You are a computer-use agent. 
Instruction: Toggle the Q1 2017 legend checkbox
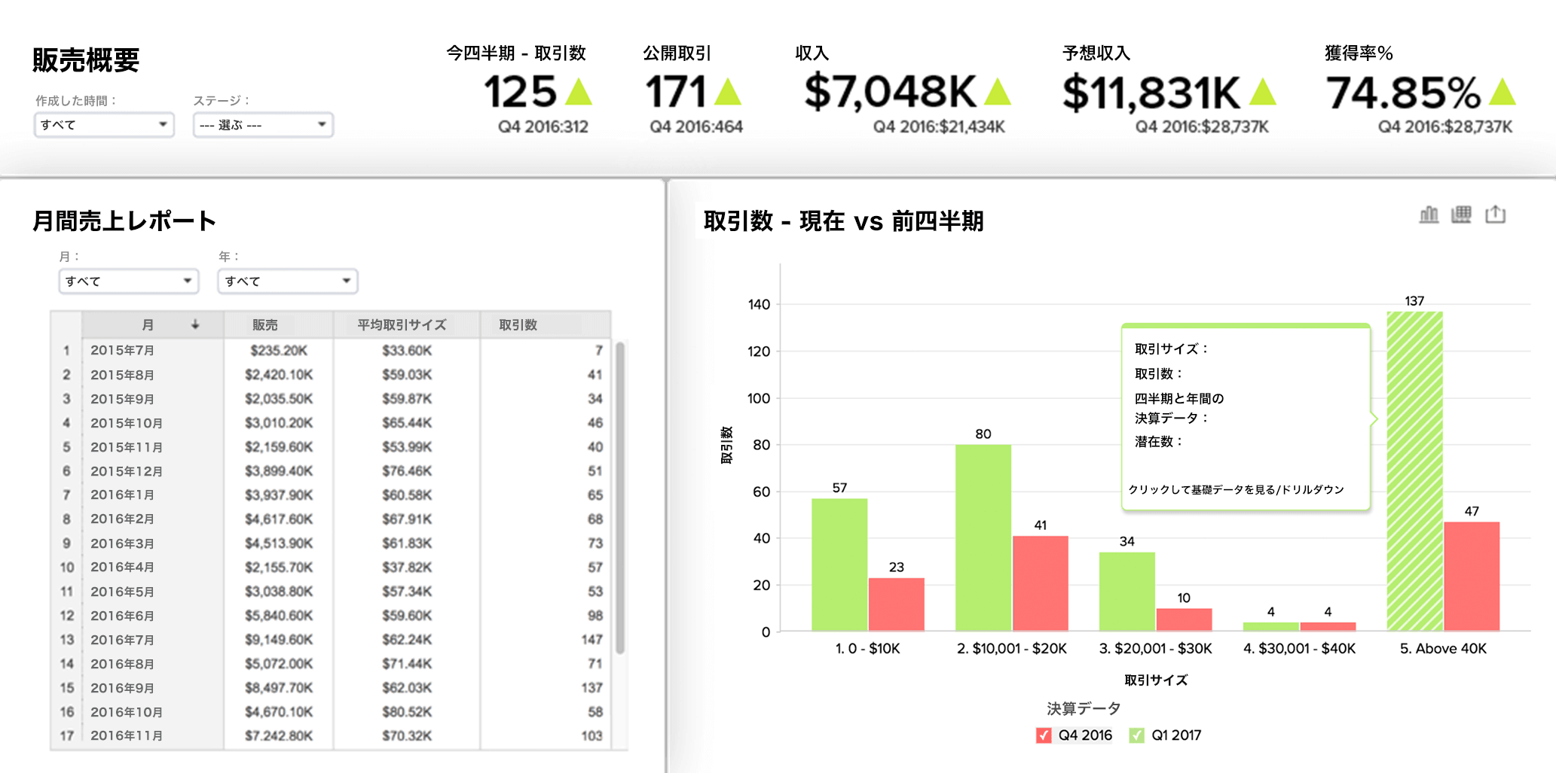[x=1136, y=735]
